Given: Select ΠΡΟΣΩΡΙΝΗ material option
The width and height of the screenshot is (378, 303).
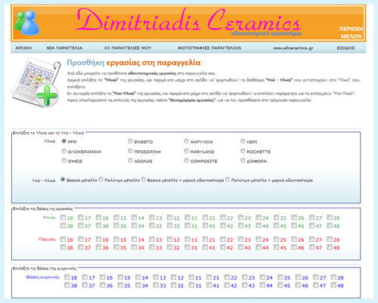Looking at the screenshot, I should pos(130,151).
